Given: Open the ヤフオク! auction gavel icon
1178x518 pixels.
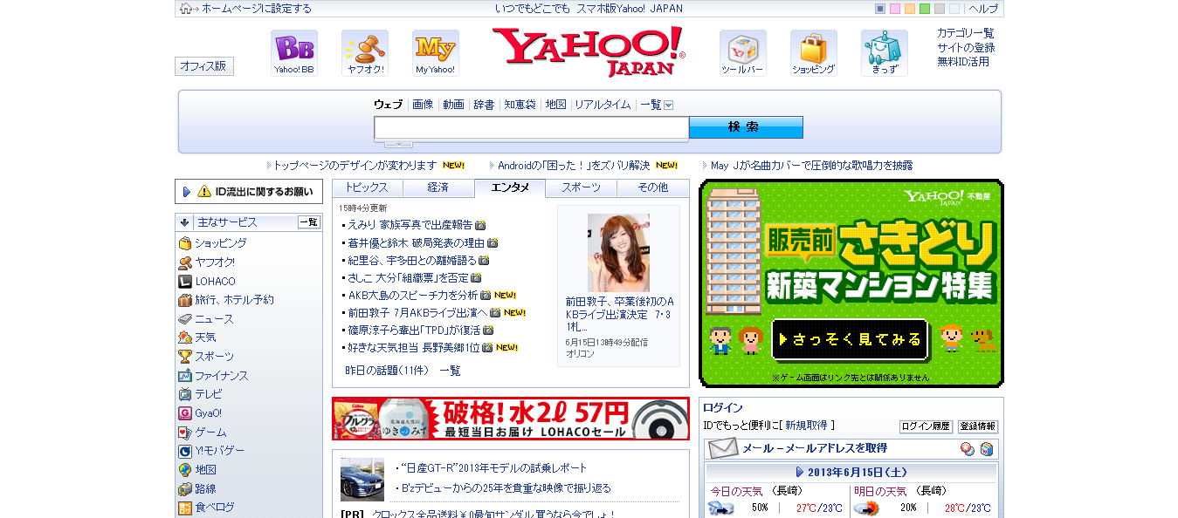Looking at the screenshot, I should [365, 52].
